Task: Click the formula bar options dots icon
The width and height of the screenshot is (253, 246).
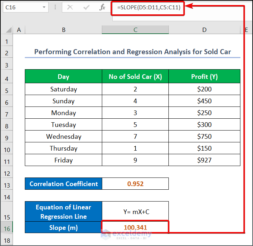Action: point(55,7)
